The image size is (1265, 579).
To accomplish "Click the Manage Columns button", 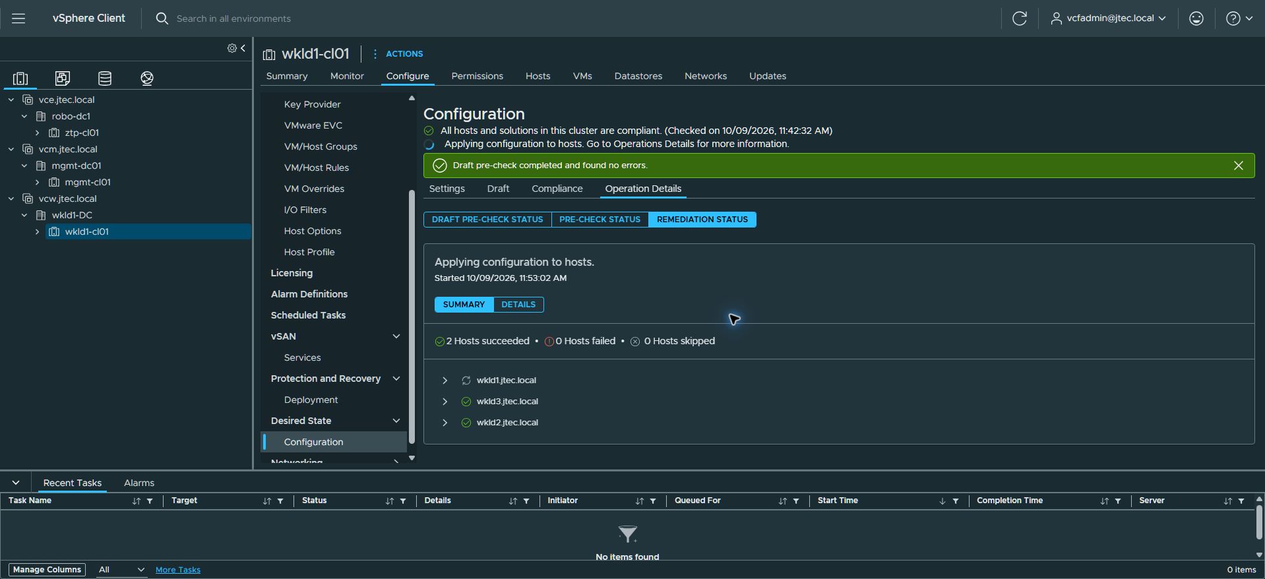I will click(x=47, y=570).
